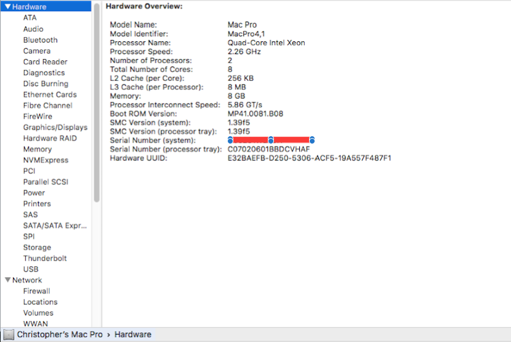Open Thunderbolt section
The image size is (511, 342).
click(45, 258)
